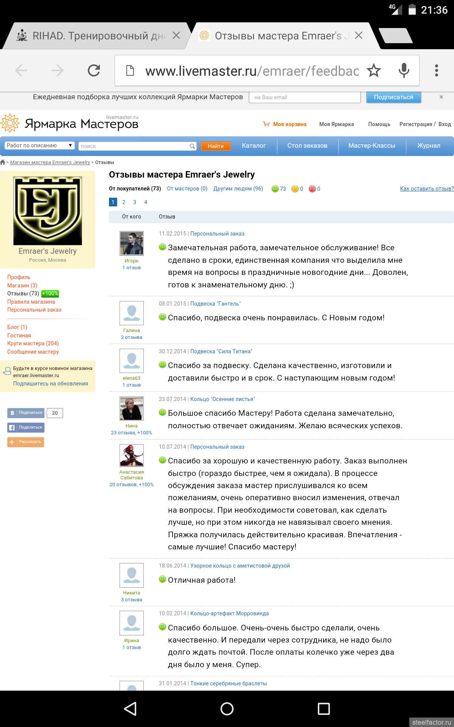Tap the Android home button
Screen dimensions: 454x727
227,708
